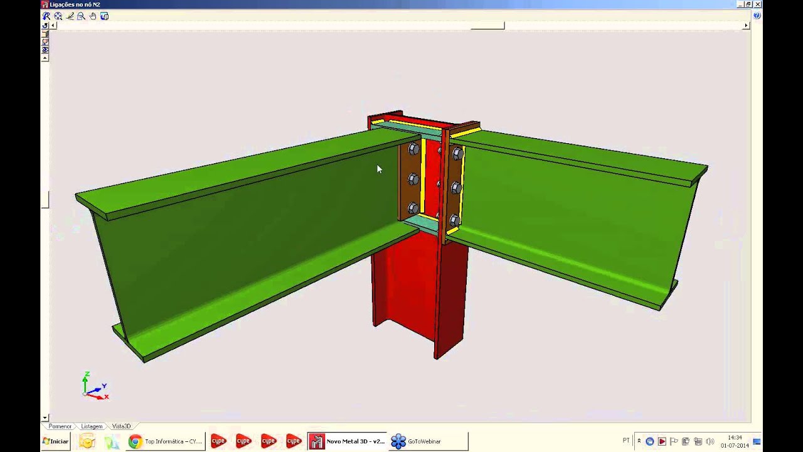The width and height of the screenshot is (803, 452).
Task: Click the down scroll arrow on left scrollbar
Action: [x=45, y=417]
